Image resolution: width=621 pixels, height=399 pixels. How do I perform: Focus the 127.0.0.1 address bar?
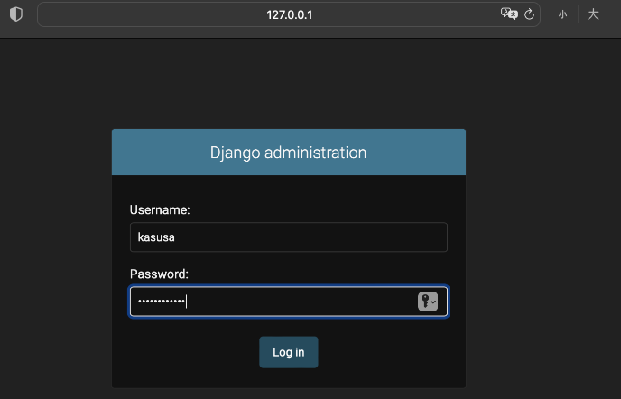click(289, 14)
